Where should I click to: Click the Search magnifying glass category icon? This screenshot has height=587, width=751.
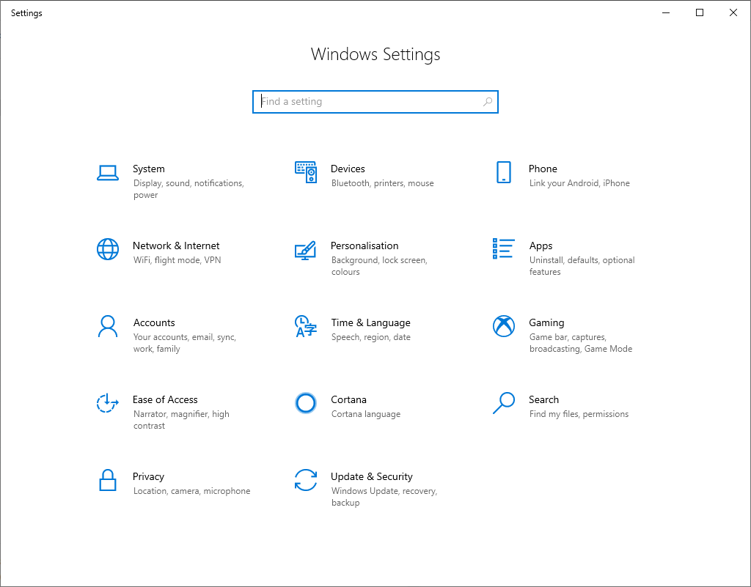coord(503,403)
